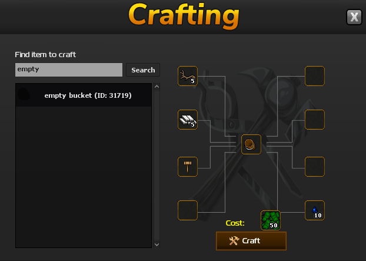Click the green leaves cost icon
The height and width of the screenshot is (261, 366).
[x=271, y=220]
